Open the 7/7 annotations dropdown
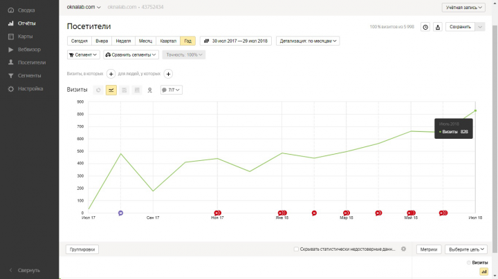Image resolution: width=498 pixels, height=279 pixels. click(172, 90)
